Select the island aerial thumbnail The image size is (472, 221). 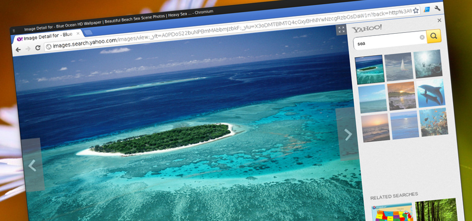tap(370, 70)
